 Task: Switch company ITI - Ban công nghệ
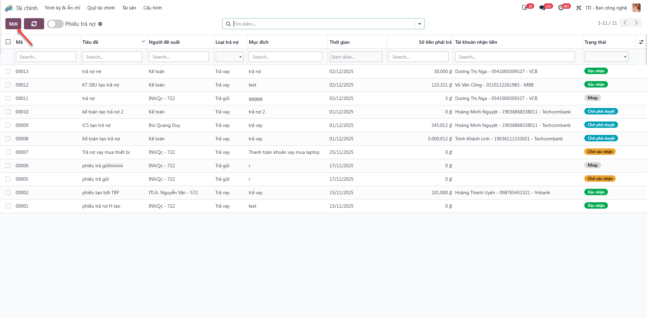606,8
